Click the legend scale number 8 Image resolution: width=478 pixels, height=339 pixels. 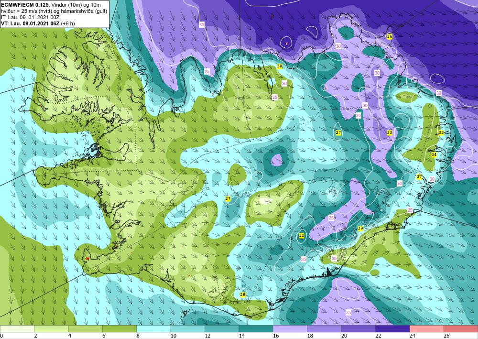pyautogui.click(x=138, y=336)
